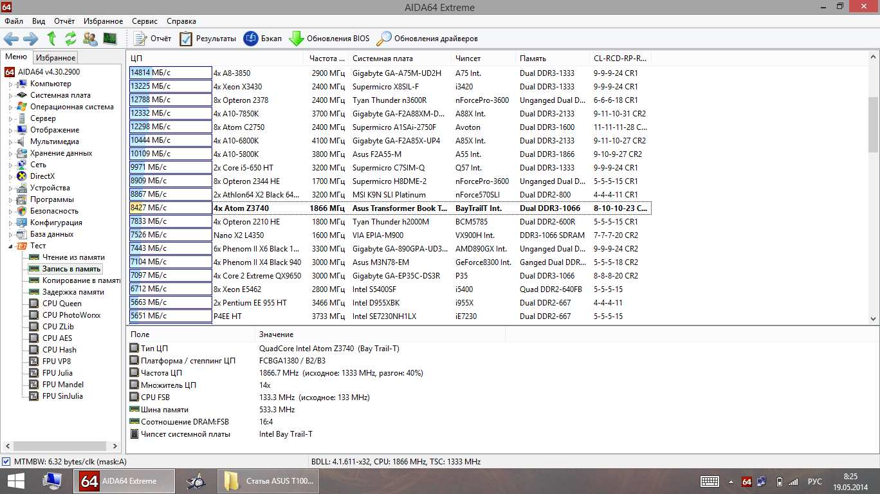
Task: Open Результаты from the toolbar
Action: click(208, 39)
